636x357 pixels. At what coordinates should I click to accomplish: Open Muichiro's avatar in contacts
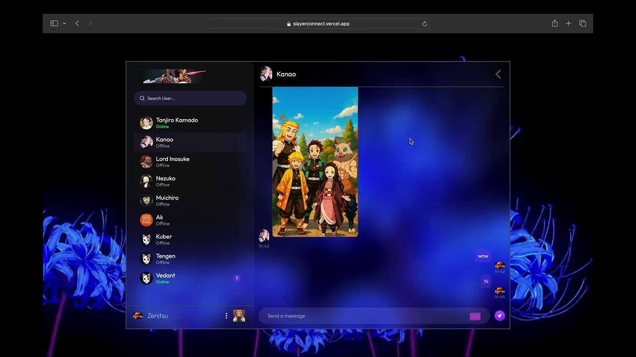point(146,200)
